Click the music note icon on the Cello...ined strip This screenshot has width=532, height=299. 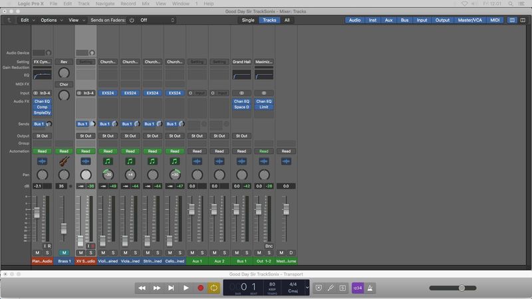[x=175, y=161]
